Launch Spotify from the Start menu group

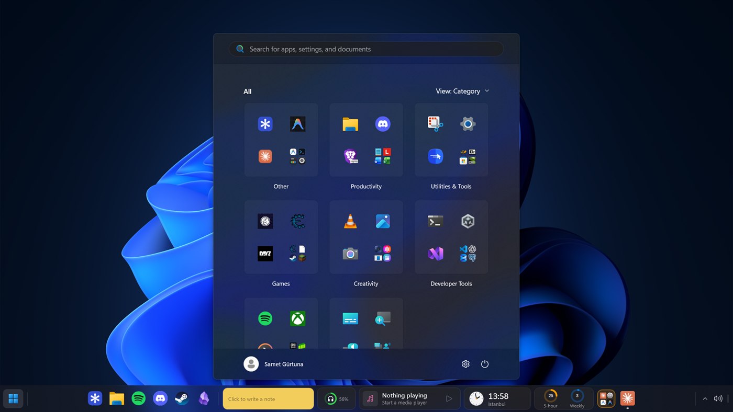click(x=265, y=318)
